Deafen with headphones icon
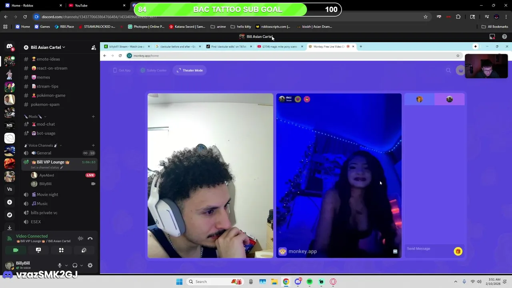This screenshot has width=512, height=288. [x=75, y=265]
